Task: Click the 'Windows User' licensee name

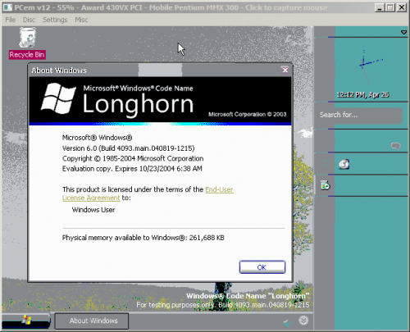Action: pos(93,210)
